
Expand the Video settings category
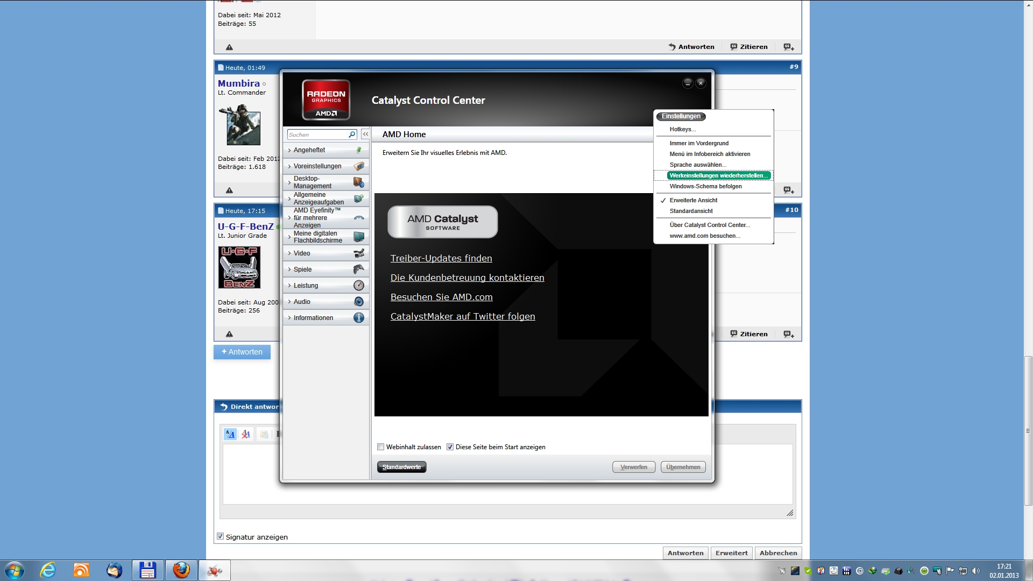click(302, 253)
